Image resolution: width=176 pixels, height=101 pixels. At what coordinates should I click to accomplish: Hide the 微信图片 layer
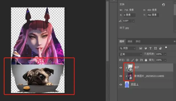pos(121,76)
